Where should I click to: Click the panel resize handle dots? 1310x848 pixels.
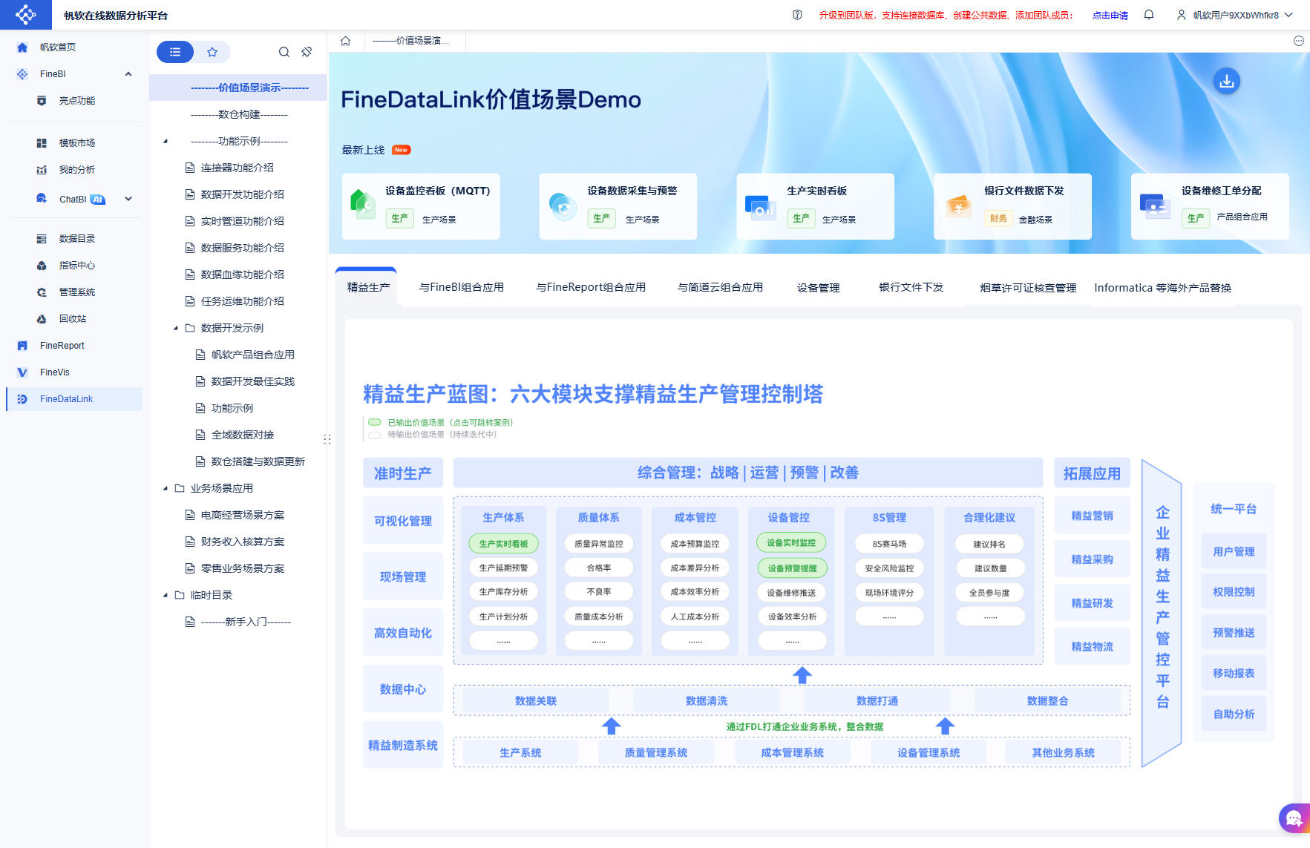[x=327, y=439]
